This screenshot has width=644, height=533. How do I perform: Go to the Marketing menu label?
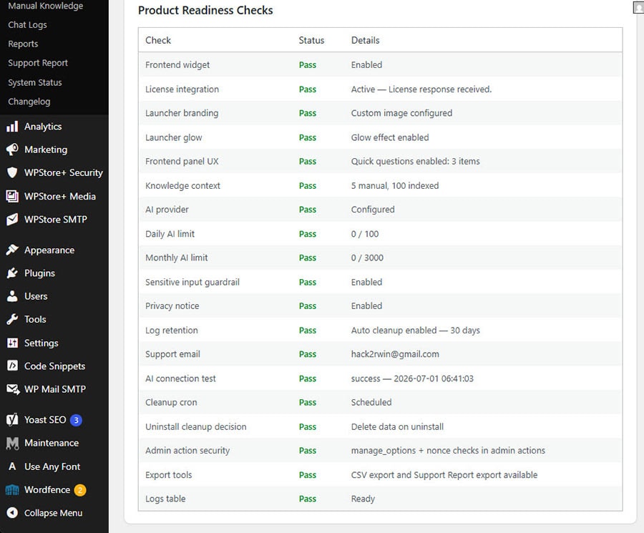[46, 150]
